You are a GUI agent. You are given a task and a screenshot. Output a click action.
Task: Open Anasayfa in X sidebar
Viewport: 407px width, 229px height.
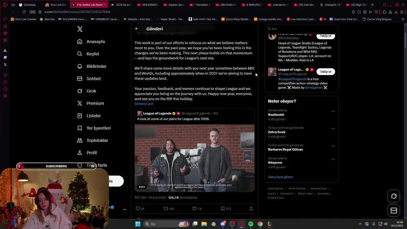[91, 42]
